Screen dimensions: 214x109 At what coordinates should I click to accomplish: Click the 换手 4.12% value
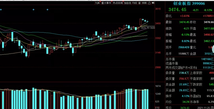click(186, 96)
